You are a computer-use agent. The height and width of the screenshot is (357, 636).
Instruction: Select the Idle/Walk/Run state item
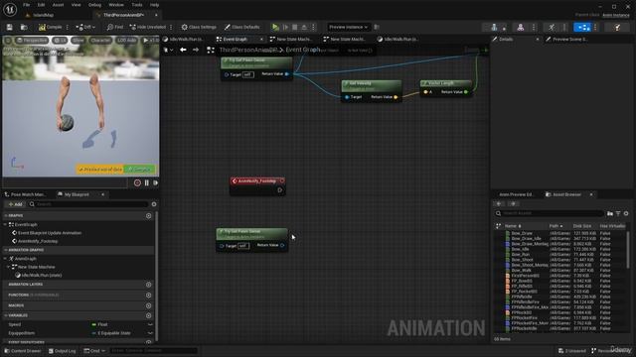[42, 276]
